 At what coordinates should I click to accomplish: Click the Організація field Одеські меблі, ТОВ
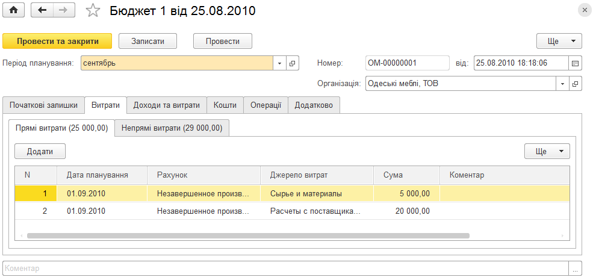point(461,84)
